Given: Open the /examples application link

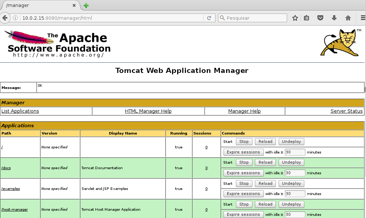Looking at the screenshot, I should [x=11, y=189].
